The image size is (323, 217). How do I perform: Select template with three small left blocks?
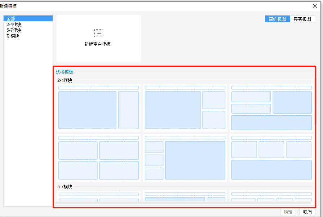pos(185,158)
